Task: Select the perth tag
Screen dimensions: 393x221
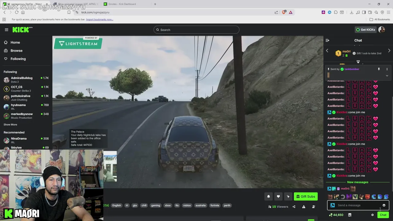Action: tap(227, 205)
